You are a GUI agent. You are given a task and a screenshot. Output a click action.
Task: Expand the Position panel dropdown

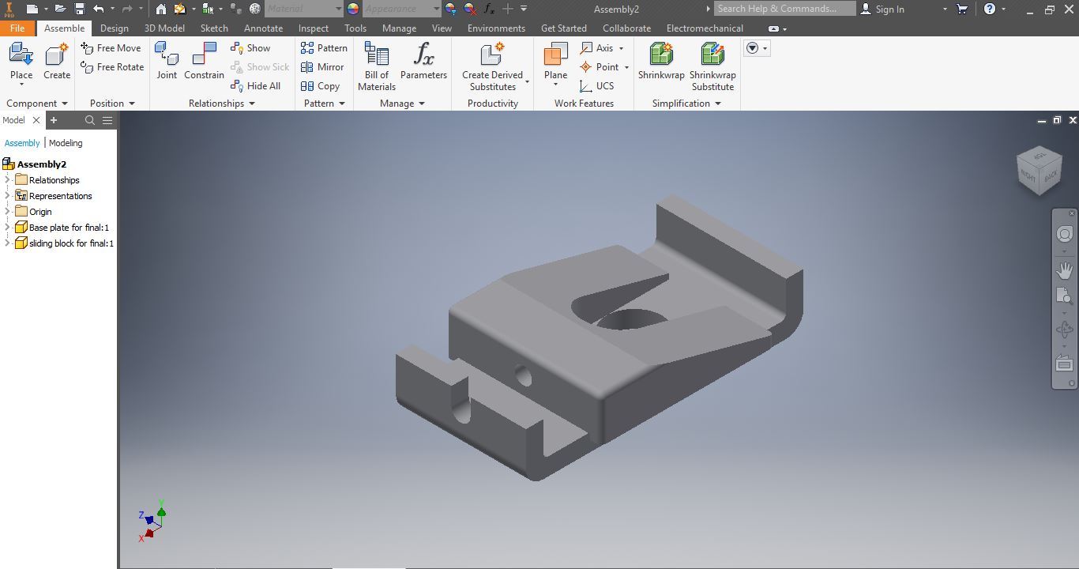[132, 104]
